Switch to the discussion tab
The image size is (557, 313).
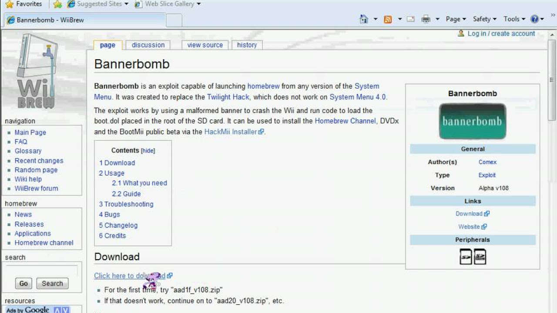pos(148,45)
